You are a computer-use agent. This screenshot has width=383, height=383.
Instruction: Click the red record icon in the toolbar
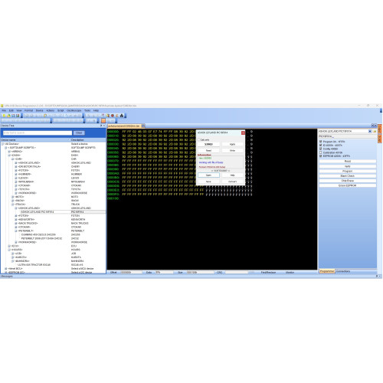click(x=113, y=116)
